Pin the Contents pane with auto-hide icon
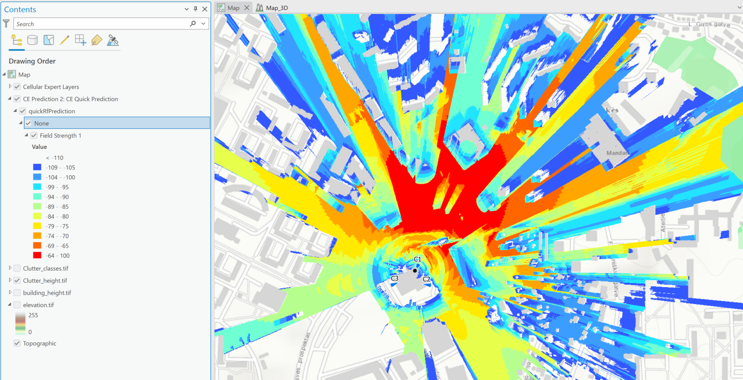 pyautogui.click(x=195, y=9)
